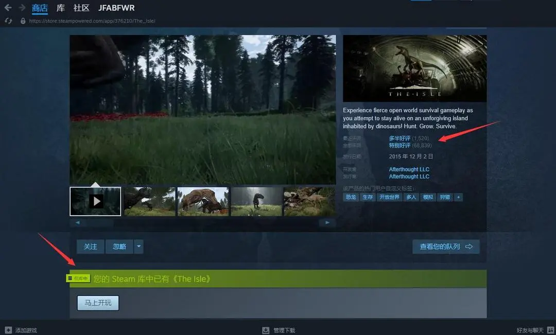The image size is (556, 335).
Task: Launch the game with 马上开玩
Action: (x=98, y=303)
